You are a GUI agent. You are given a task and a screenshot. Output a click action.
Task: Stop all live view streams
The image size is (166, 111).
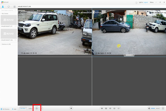tap(71, 108)
